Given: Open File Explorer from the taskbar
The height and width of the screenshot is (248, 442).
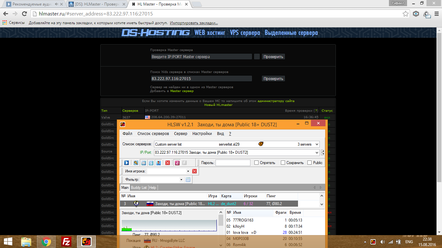Looking at the screenshot, I should click(x=26, y=242).
